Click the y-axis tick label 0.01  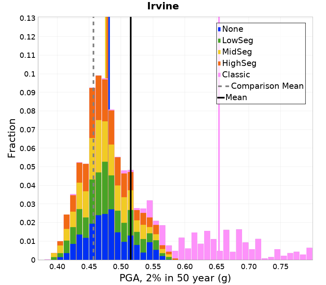pyautogui.click(x=27, y=241)
